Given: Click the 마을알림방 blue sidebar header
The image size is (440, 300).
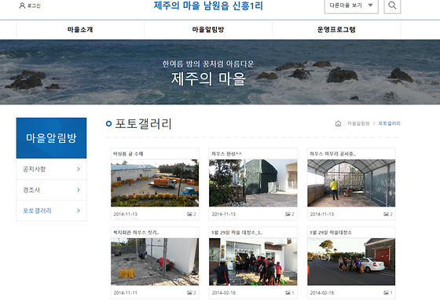Looking at the screenshot, I should (x=51, y=138).
